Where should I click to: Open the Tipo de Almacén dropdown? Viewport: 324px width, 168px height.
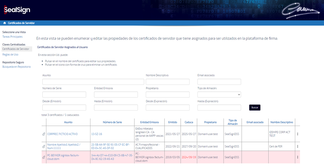coord(219,95)
